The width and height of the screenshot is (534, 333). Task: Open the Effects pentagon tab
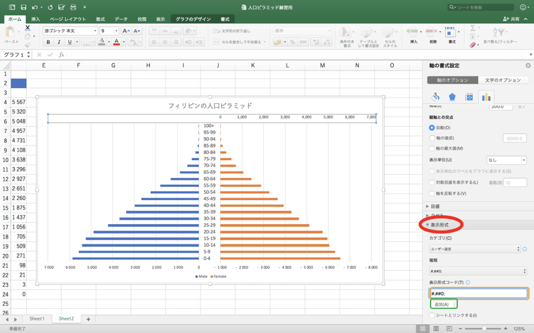(452, 97)
